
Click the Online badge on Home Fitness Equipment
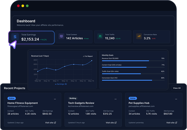[11, 98]
